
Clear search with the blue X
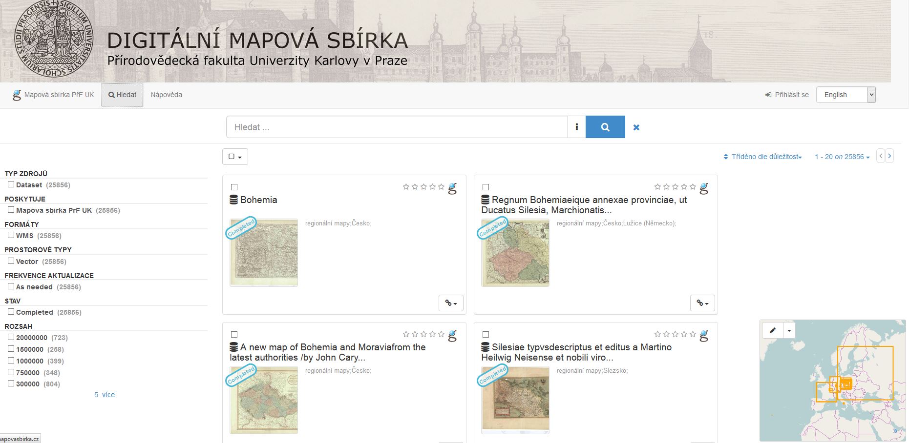[636, 127]
